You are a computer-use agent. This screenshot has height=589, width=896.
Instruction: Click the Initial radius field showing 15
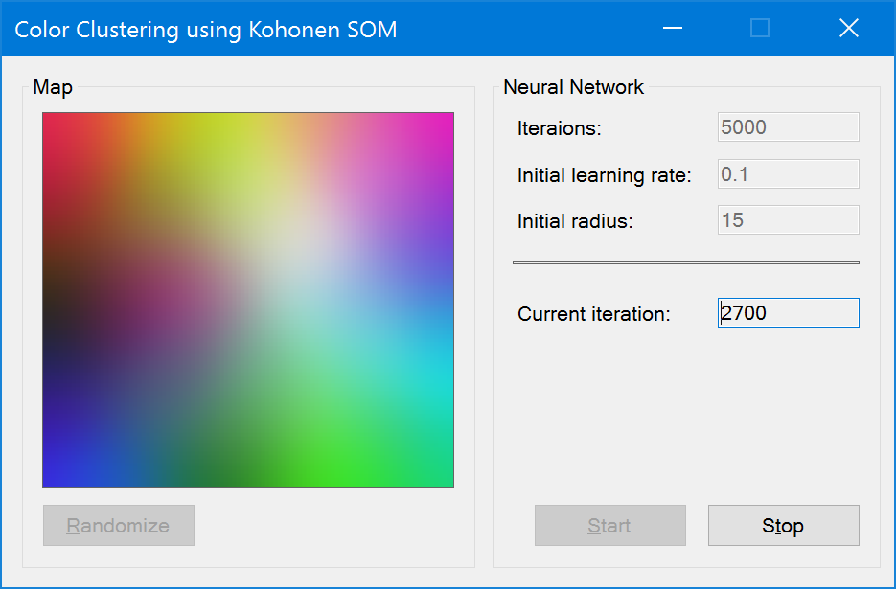pos(787,219)
